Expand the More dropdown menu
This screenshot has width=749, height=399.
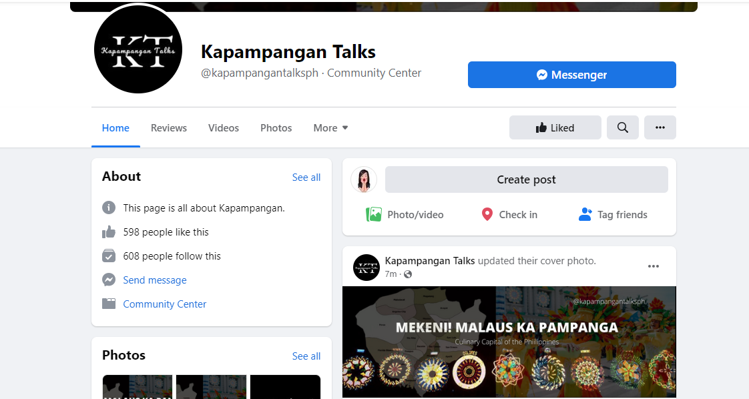330,128
